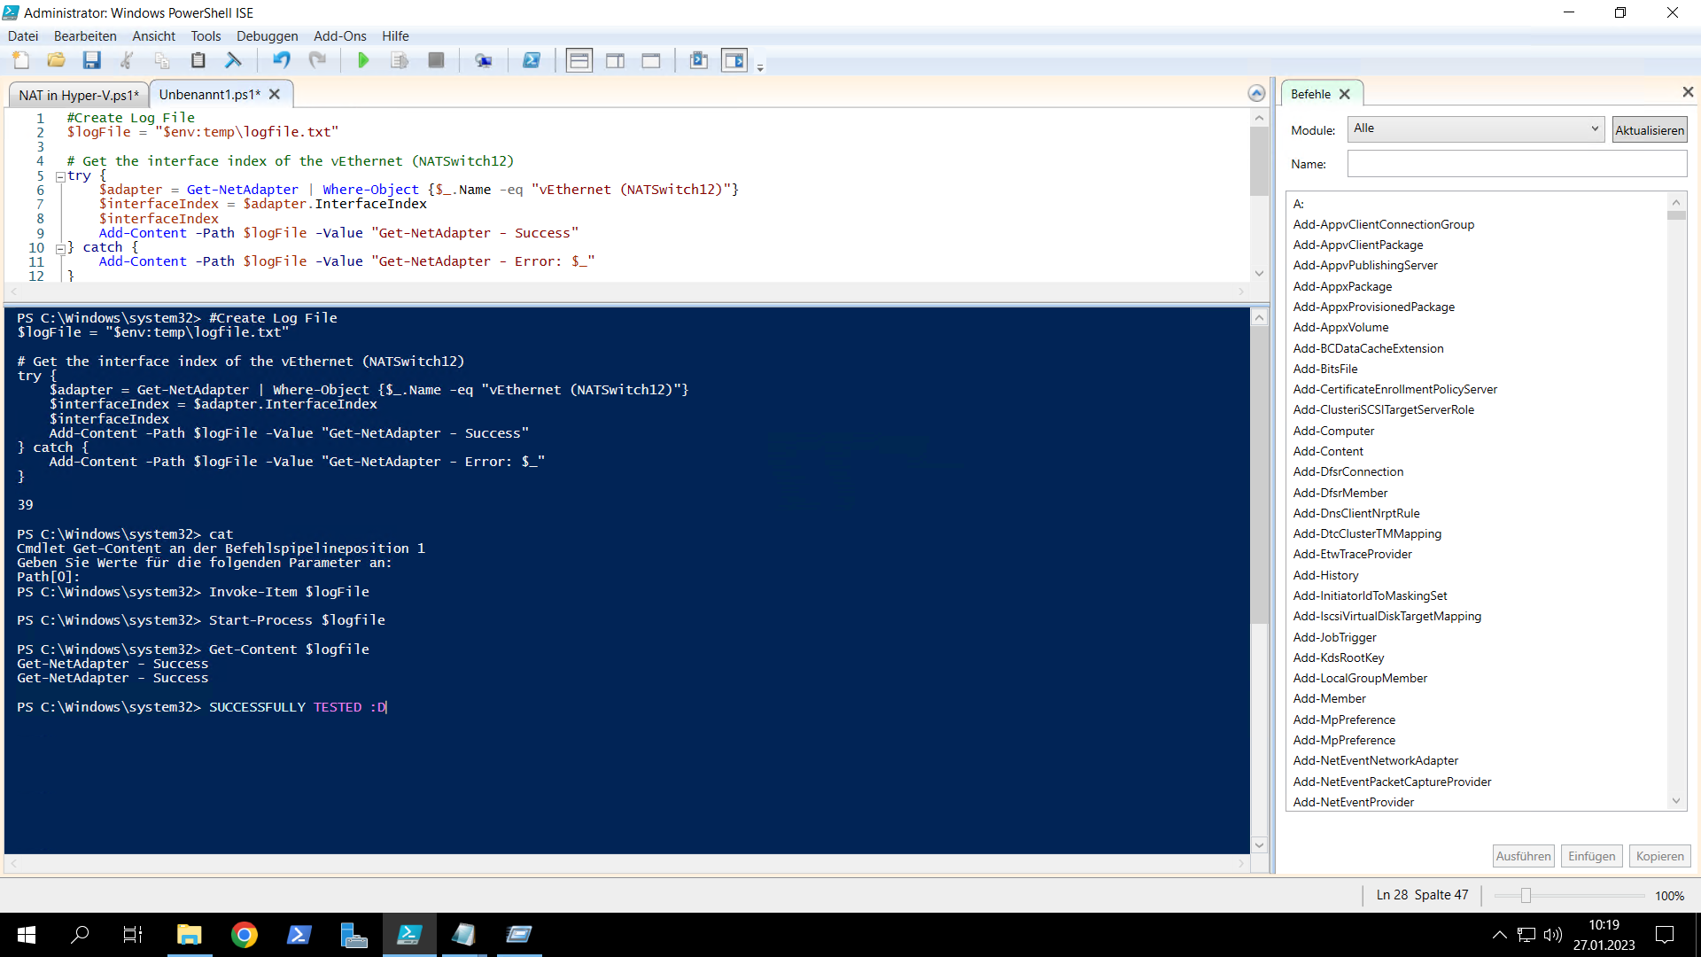Image resolution: width=1701 pixels, height=957 pixels.
Task: Switch to NAT in Hyper-V.ps1 tab
Action: point(78,95)
